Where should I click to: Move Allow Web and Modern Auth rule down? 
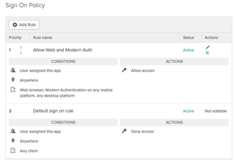(21, 52)
